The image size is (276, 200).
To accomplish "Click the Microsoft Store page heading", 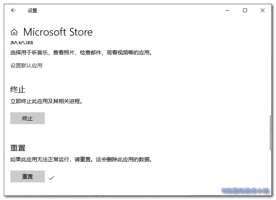I will 58,32.
